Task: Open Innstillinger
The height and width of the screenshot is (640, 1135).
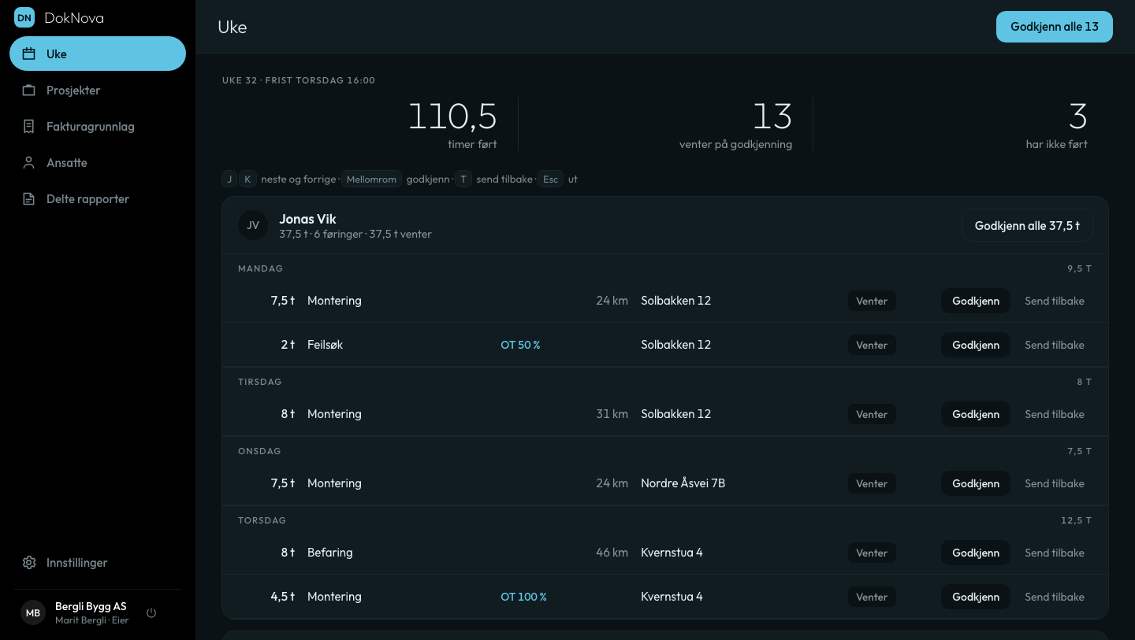Action: click(x=98, y=562)
